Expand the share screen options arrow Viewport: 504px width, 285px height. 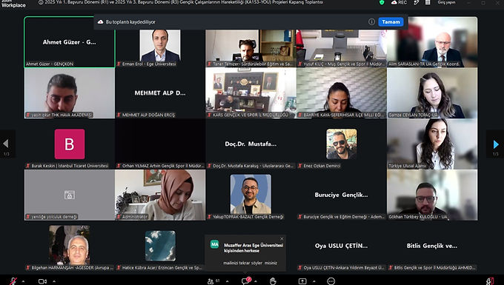tap(314, 281)
